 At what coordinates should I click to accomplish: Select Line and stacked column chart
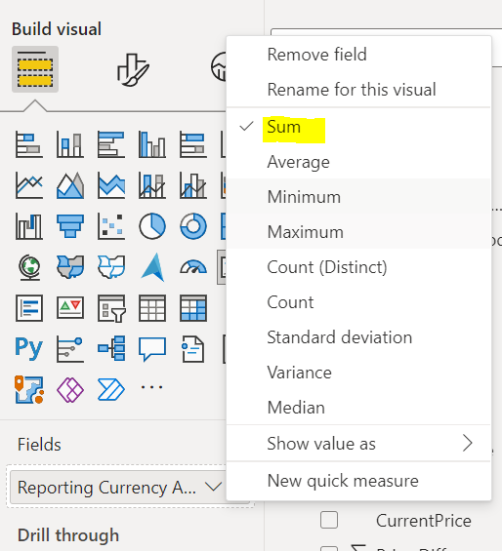click(x=152, y=185)
